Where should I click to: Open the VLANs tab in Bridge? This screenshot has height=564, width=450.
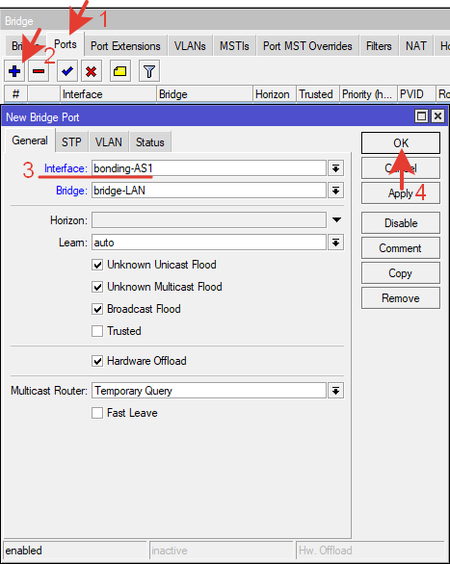point(190,46)
